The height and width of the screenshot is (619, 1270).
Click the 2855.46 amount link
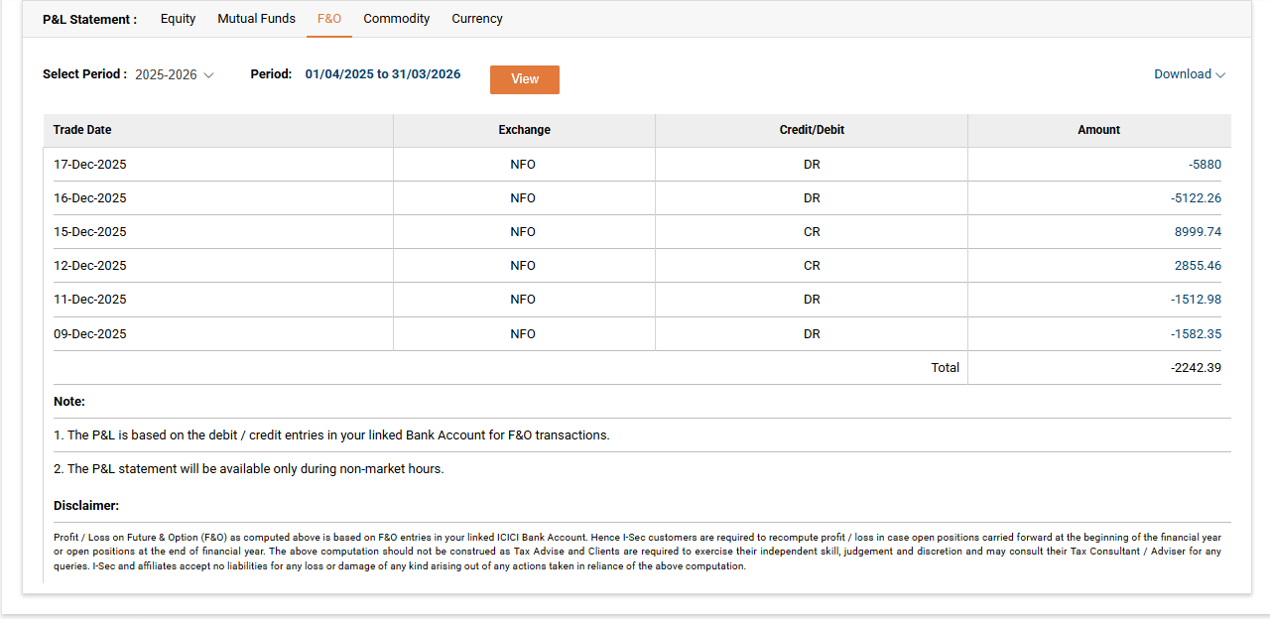point(1198,266)
